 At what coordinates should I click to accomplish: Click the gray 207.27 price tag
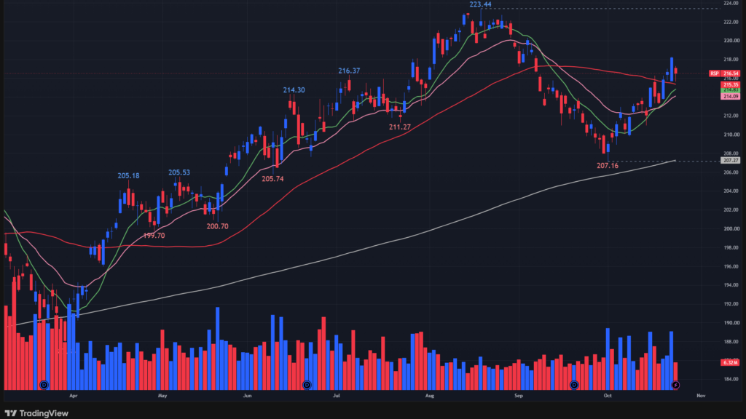(x=730, y=161)
